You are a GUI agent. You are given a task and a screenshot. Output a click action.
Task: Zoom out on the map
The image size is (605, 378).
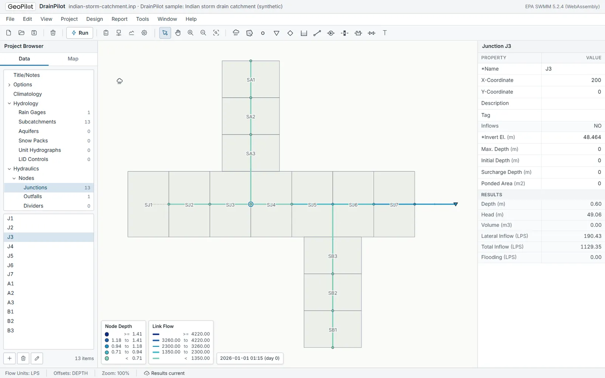pyautogui.click(x=203, y=33)
